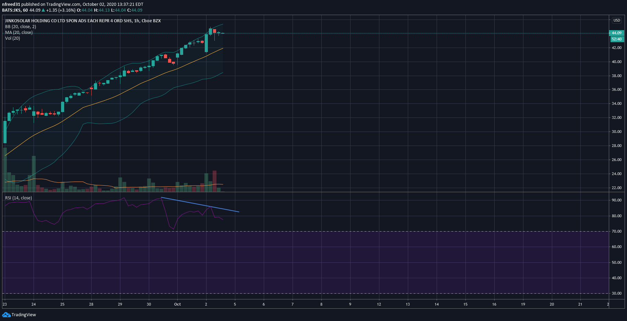The image size is (627, 321).
Task: Click the 15 date label on time axis
Action: click(465, 304)
